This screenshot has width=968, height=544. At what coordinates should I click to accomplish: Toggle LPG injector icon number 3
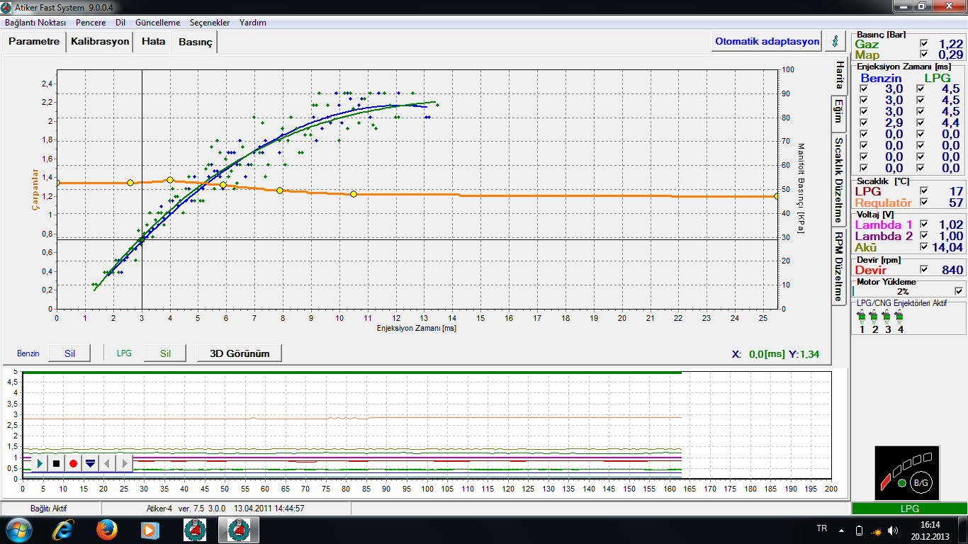coord(887,316)
